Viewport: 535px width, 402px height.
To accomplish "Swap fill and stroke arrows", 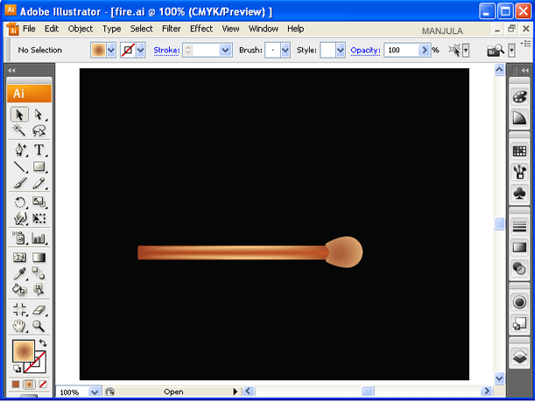I will pos(43,342).
